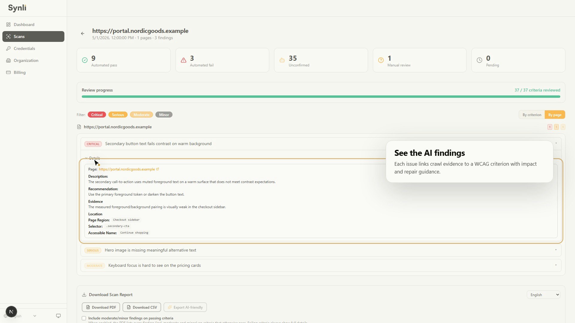The height and width of the screenshot is (323, 575).
Task: Expand the Hero image alternative text finding arrow
Action: (x=556, y=250)
